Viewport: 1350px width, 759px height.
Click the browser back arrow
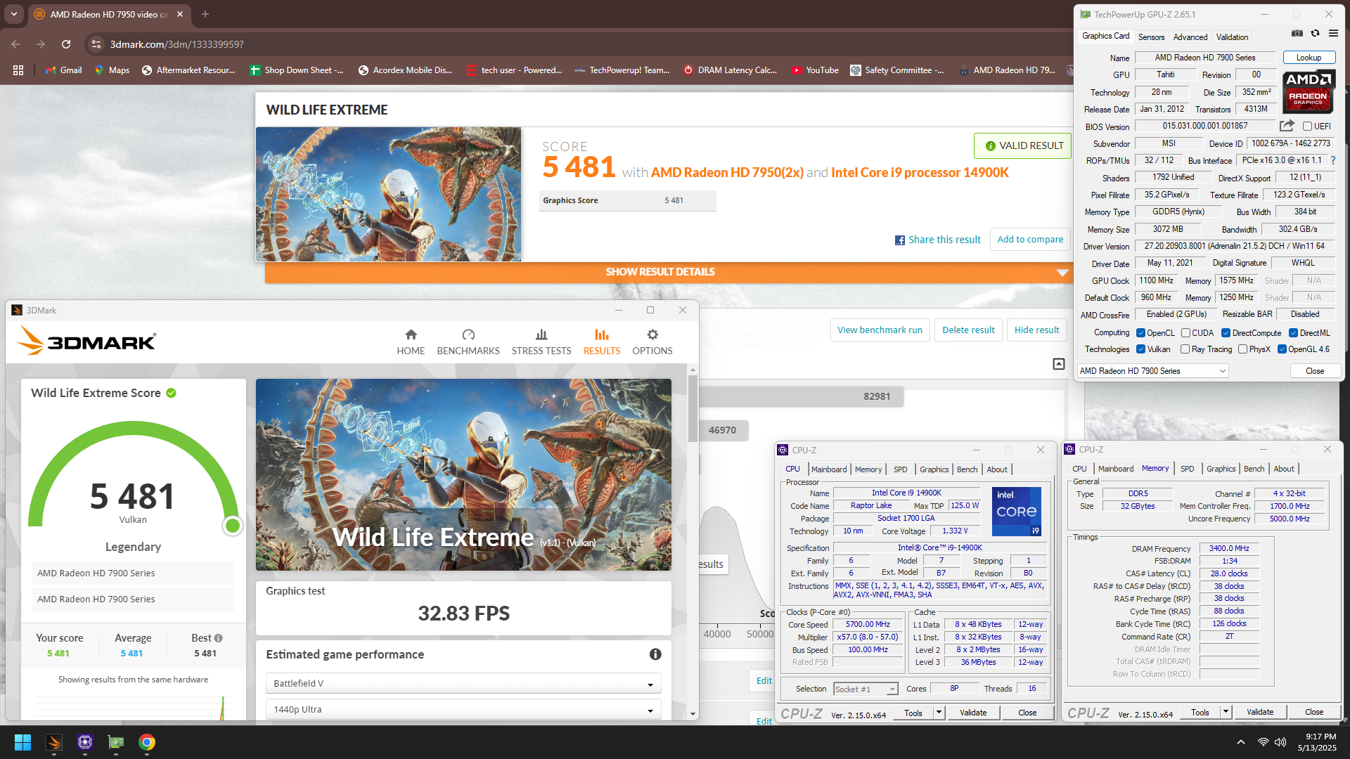[15, 44]
